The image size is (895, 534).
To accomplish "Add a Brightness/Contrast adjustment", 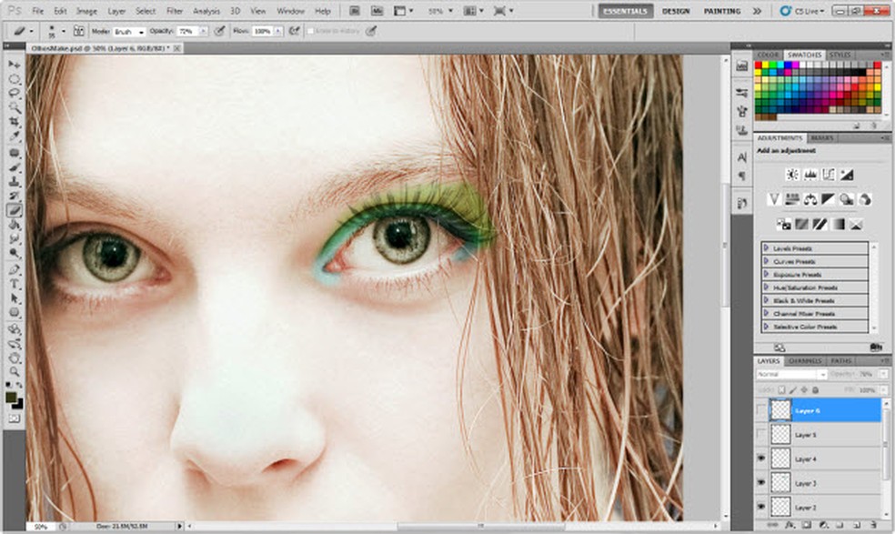I will click(792, 174).
